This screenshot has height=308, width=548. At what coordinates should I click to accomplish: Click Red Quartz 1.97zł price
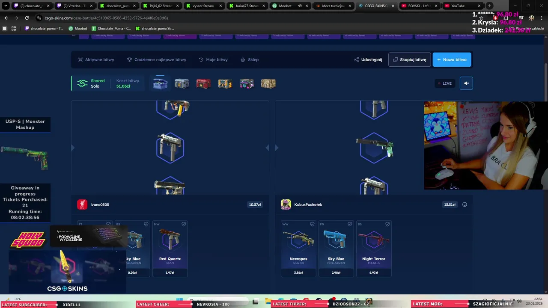[170, 272]
